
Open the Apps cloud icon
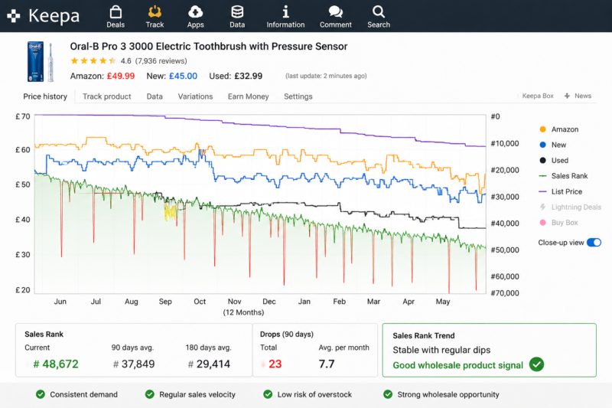(195, 12)
